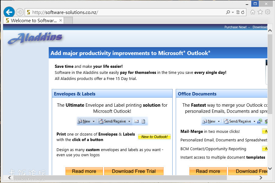Click the vertical scrollbar up arrow
The width and height of the screenshot is (275, 183).
(270, 31)
